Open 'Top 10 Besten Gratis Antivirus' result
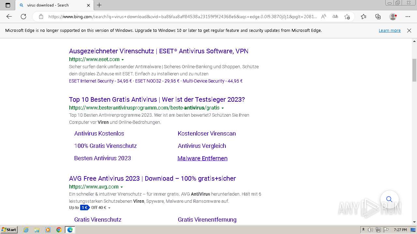This screenshot has width=417, height=234. [x=157, y=99]
